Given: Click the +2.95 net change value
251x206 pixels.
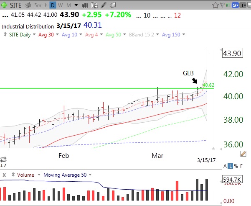Looking at the screenshot, I should [92, 15].
